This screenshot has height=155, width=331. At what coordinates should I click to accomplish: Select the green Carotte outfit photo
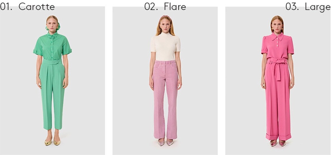point(52,81)
